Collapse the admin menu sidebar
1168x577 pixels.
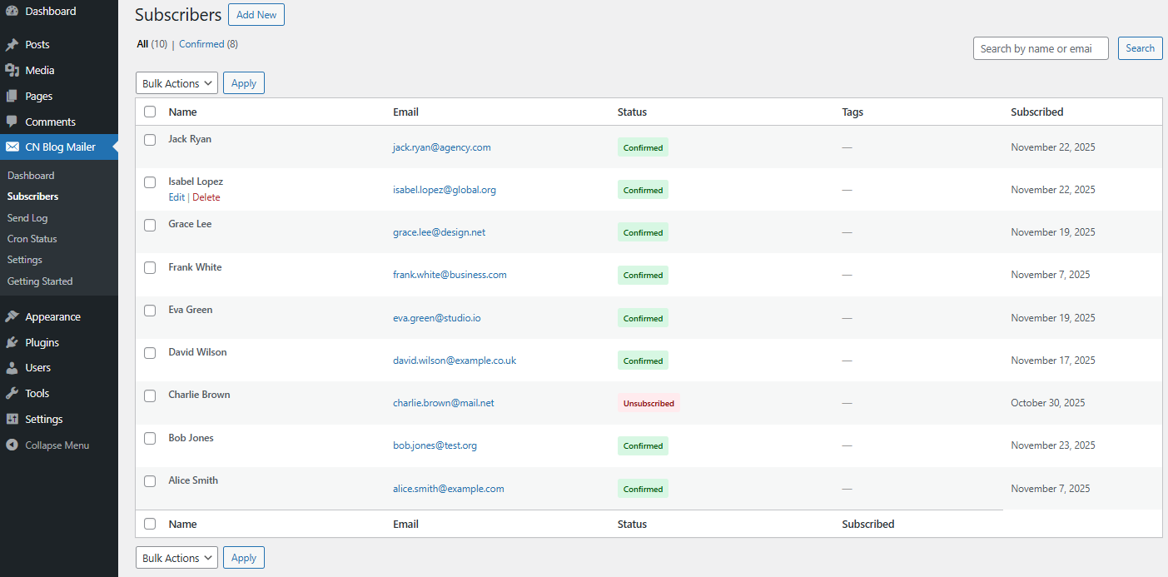click(12, 445)
